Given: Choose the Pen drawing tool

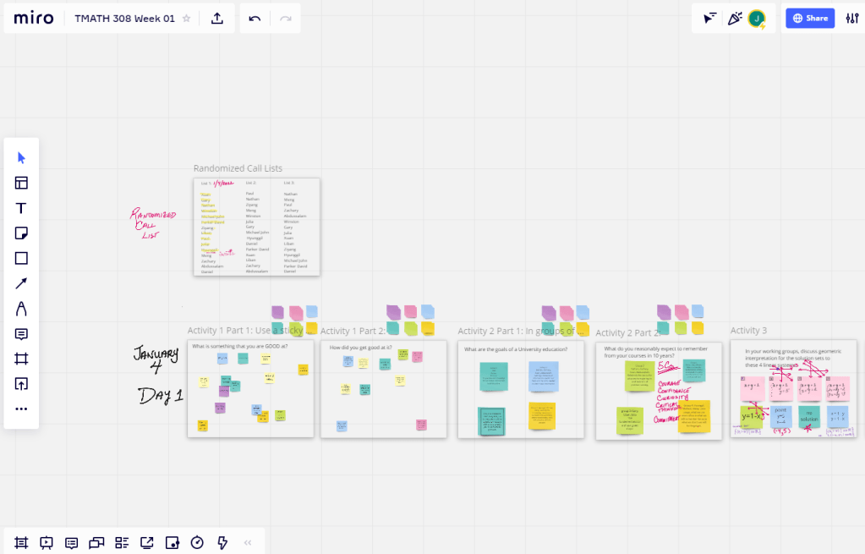Looking at the screenshot, I should pyautogui.click(x=21, y=309).
